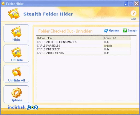Click the UnHide folder icon
The image size is (140, 115).
[16, 52]
